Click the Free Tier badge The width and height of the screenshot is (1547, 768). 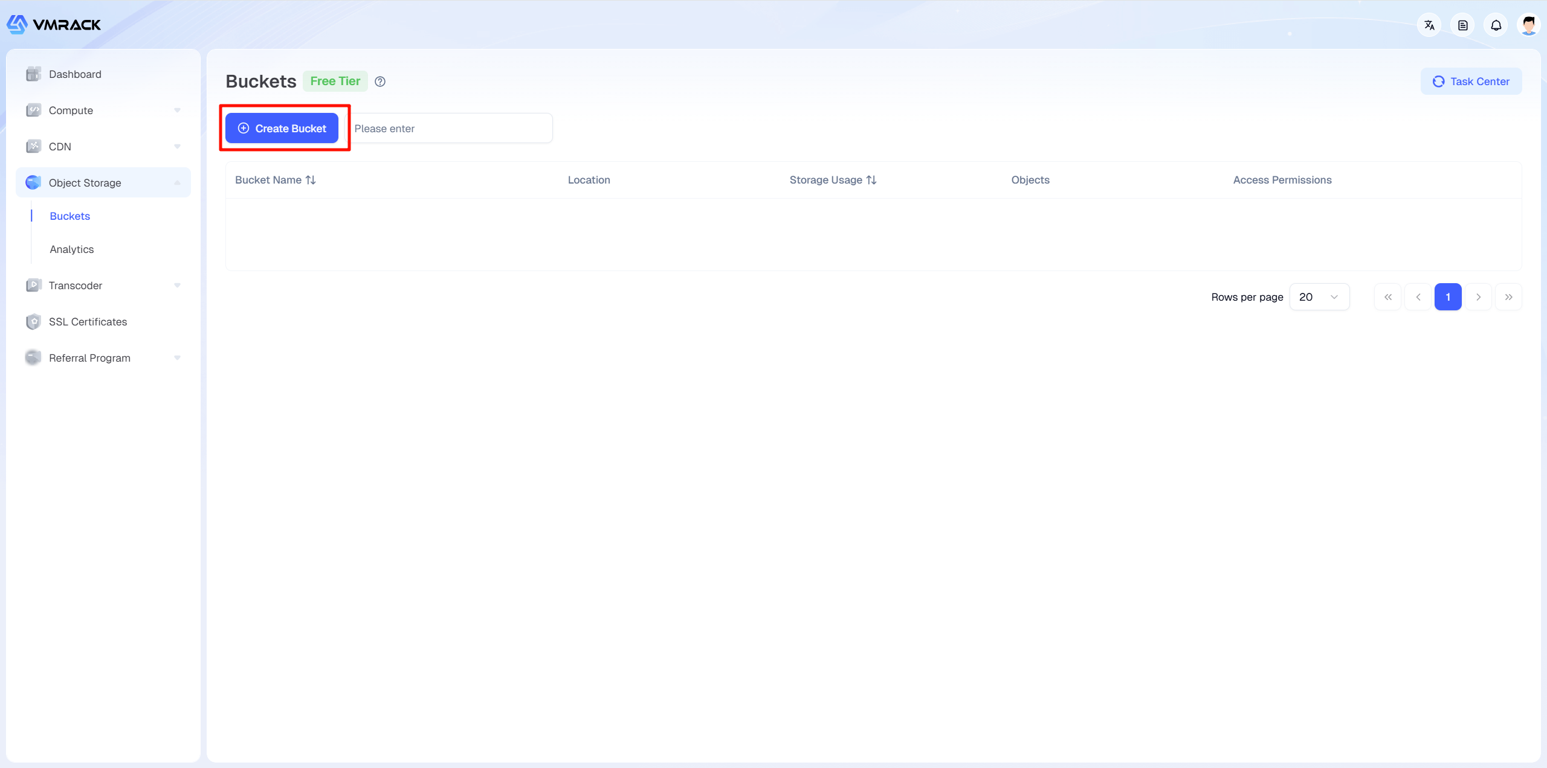[335, 81]
